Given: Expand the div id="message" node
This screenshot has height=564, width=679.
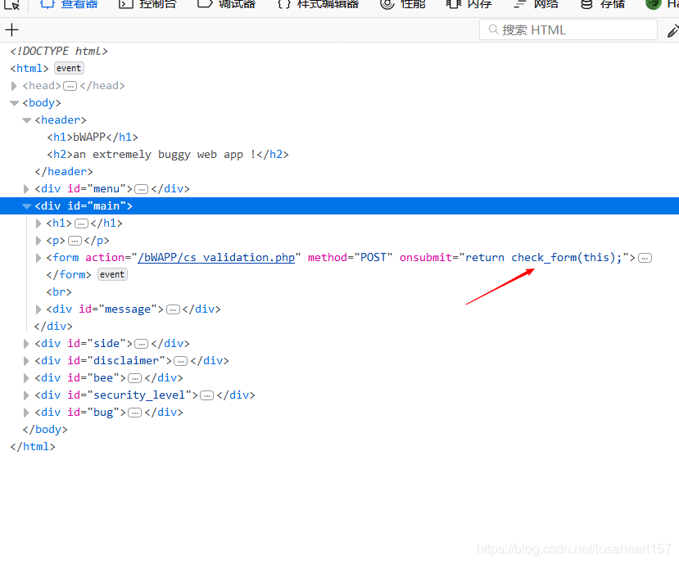Looking at the screenshot, I should click(x=38, y=309).
